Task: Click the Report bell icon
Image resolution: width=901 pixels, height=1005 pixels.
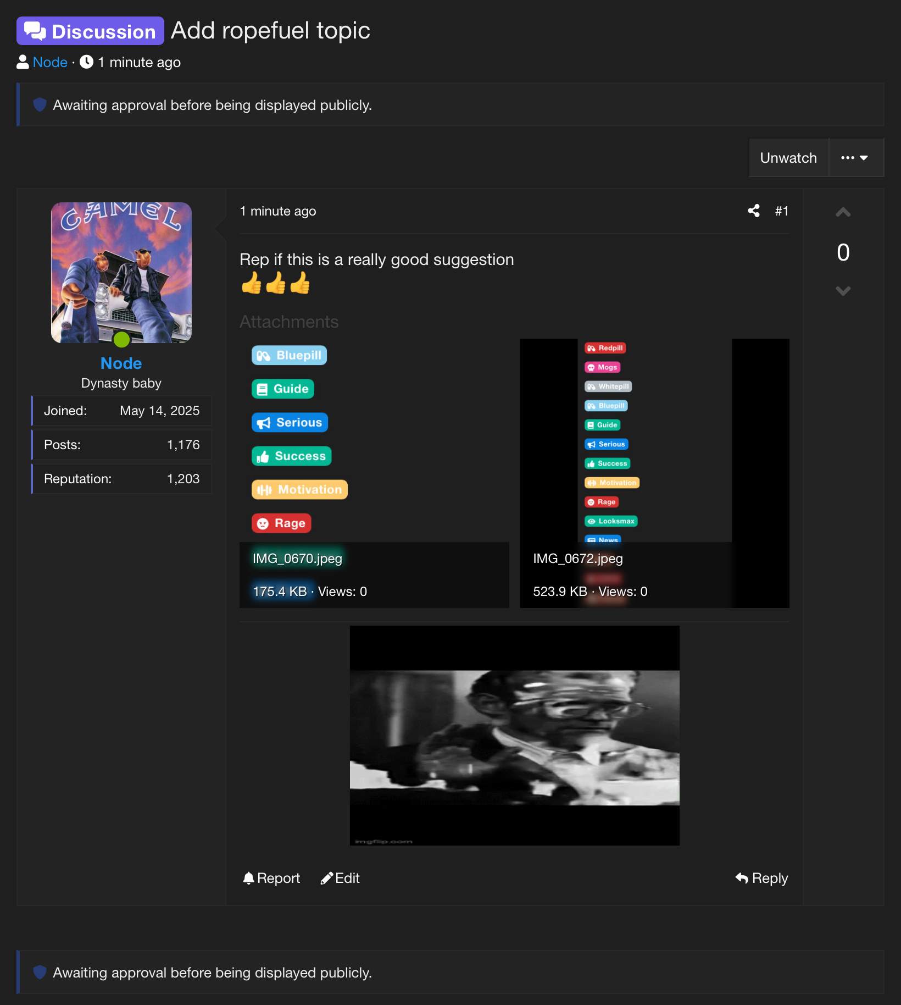Action: tap(249, 878)
